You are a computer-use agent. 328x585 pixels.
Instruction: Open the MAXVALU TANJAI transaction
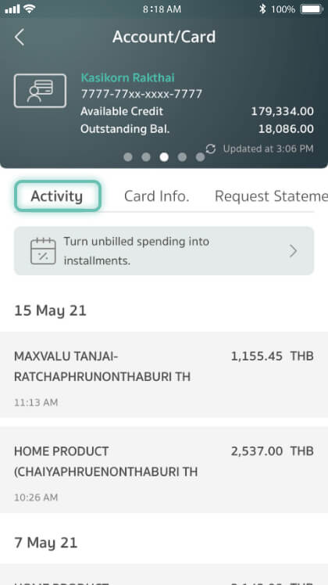pos(164,375)
